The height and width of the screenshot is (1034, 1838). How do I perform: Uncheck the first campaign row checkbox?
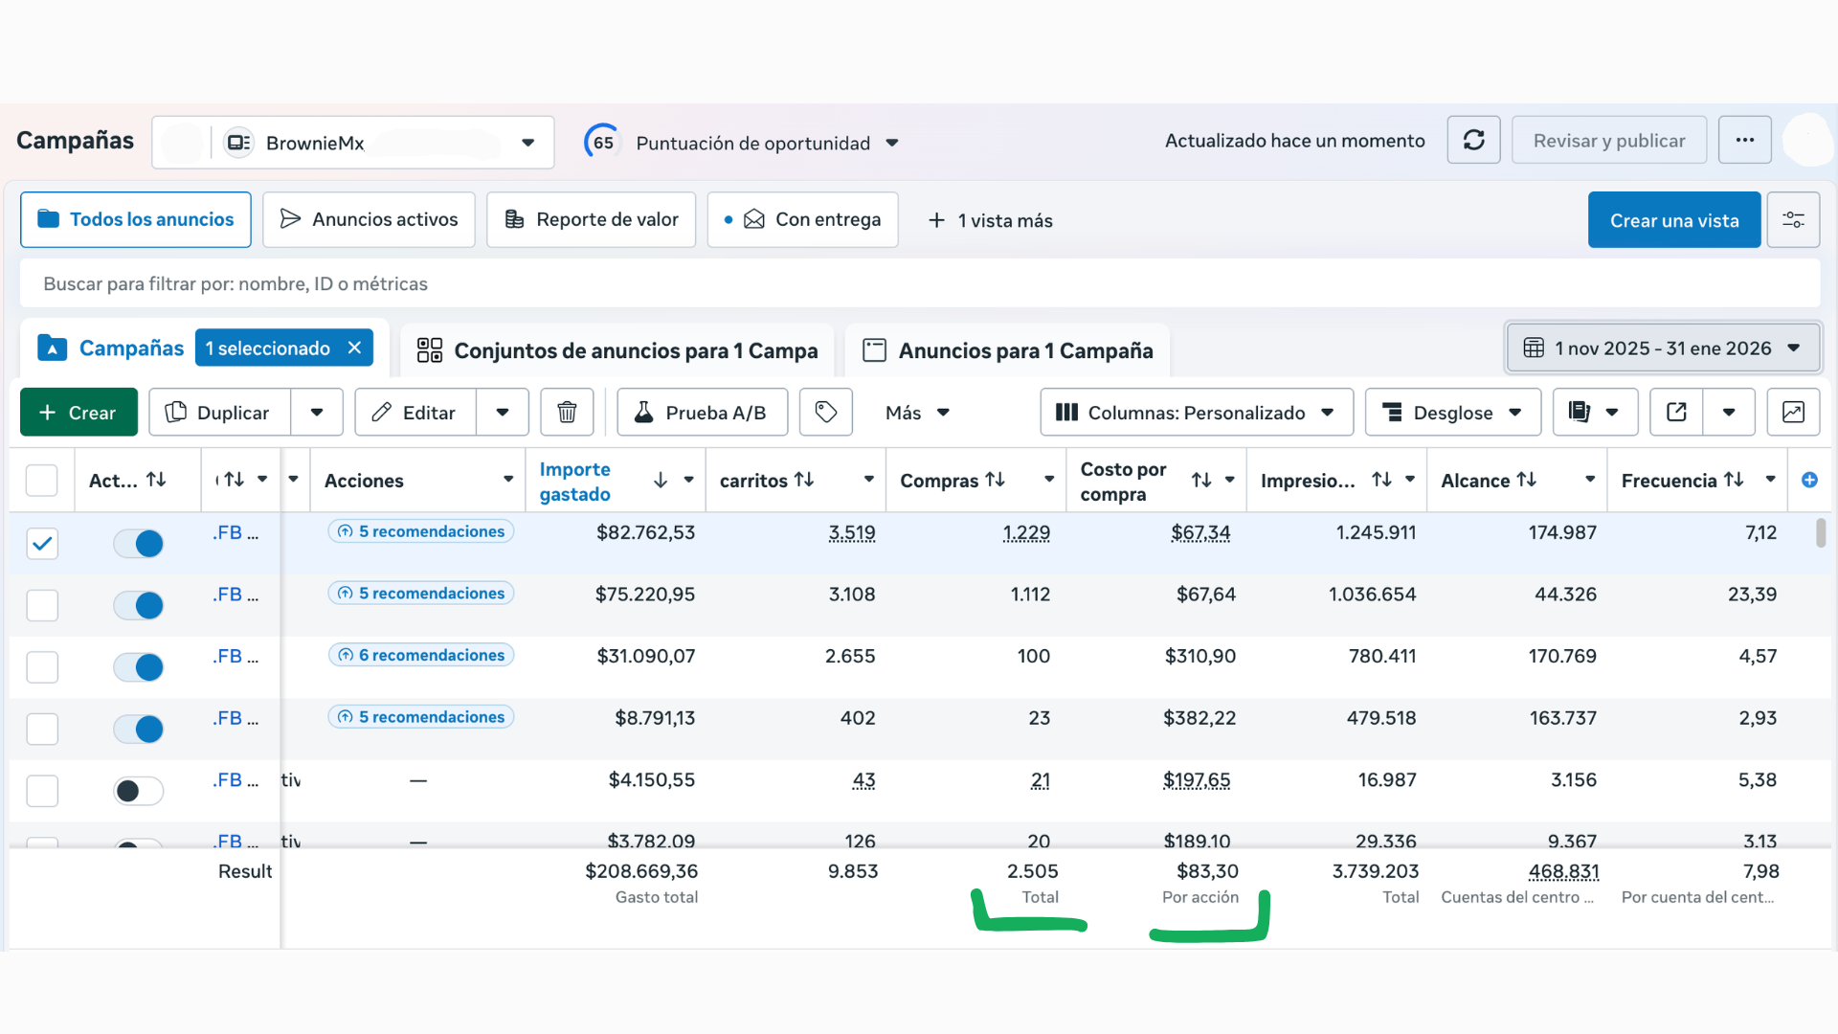(42, 544)
